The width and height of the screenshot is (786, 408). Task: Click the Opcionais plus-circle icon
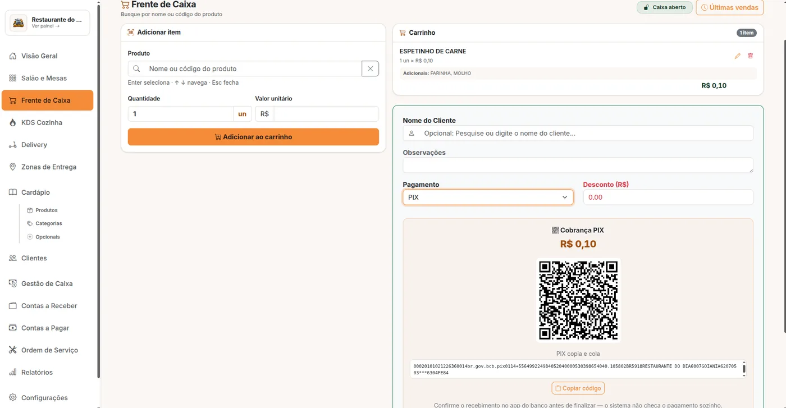pos(30,237)
